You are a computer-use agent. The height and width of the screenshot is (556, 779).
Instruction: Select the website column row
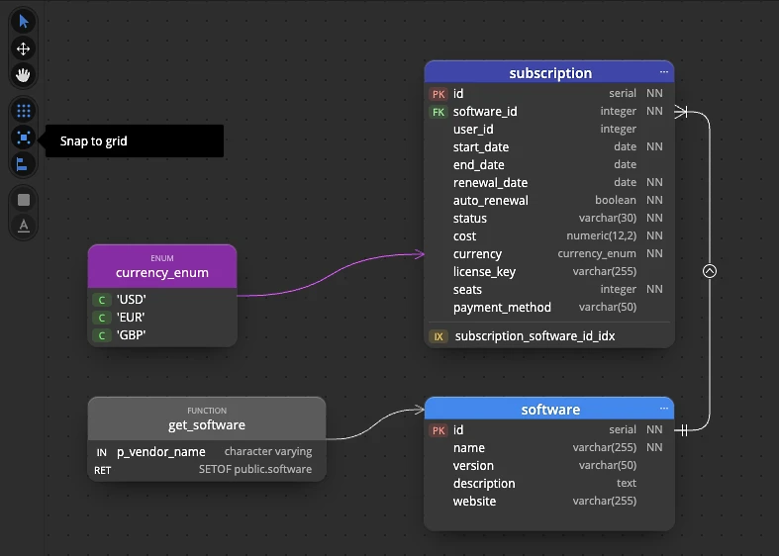(549, 502)
